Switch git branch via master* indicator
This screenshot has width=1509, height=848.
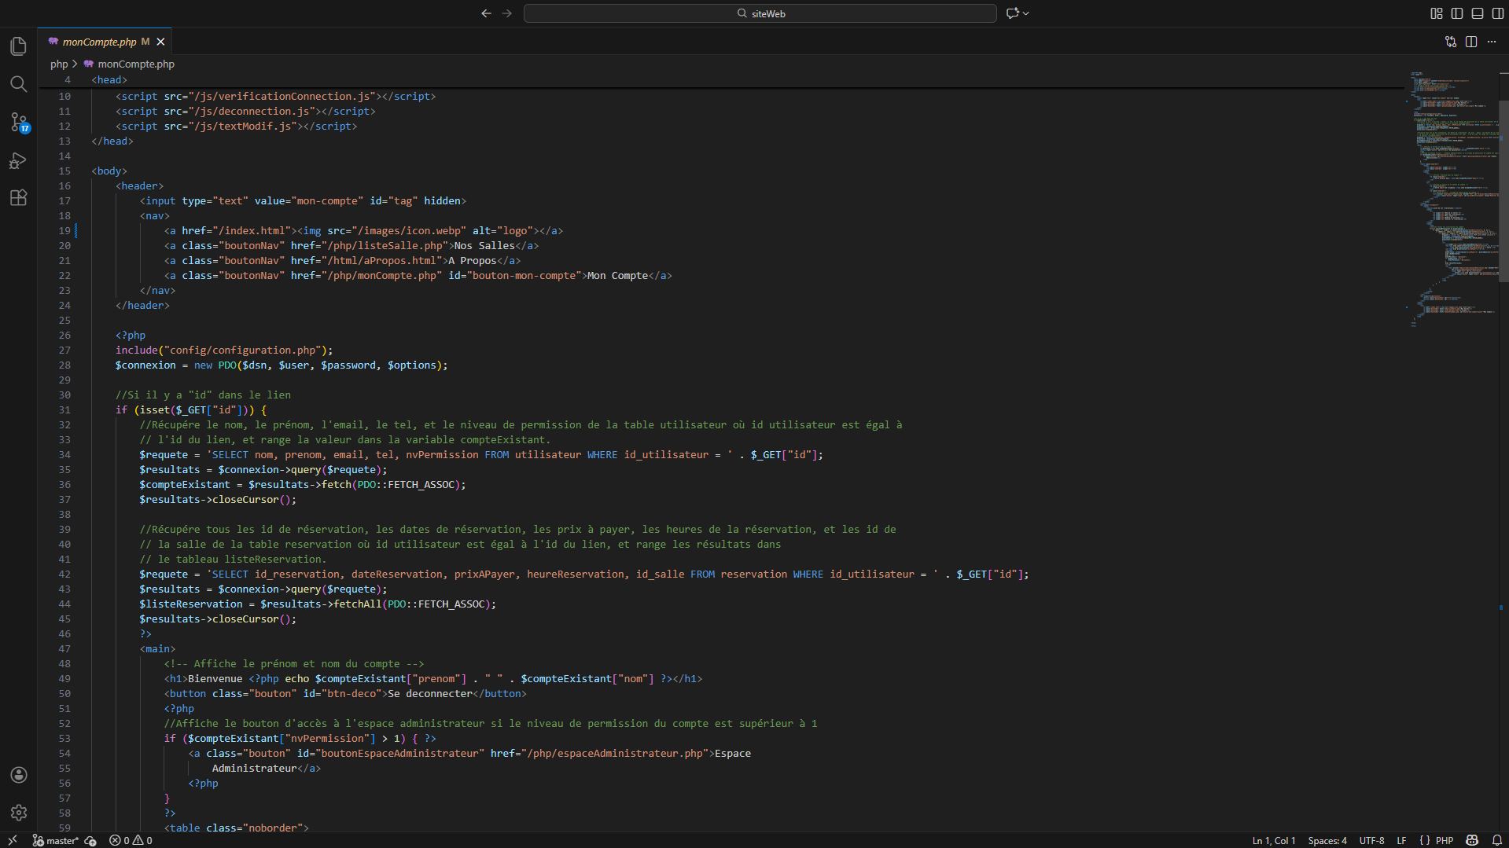pyautogui.click(x=55, y=840)
